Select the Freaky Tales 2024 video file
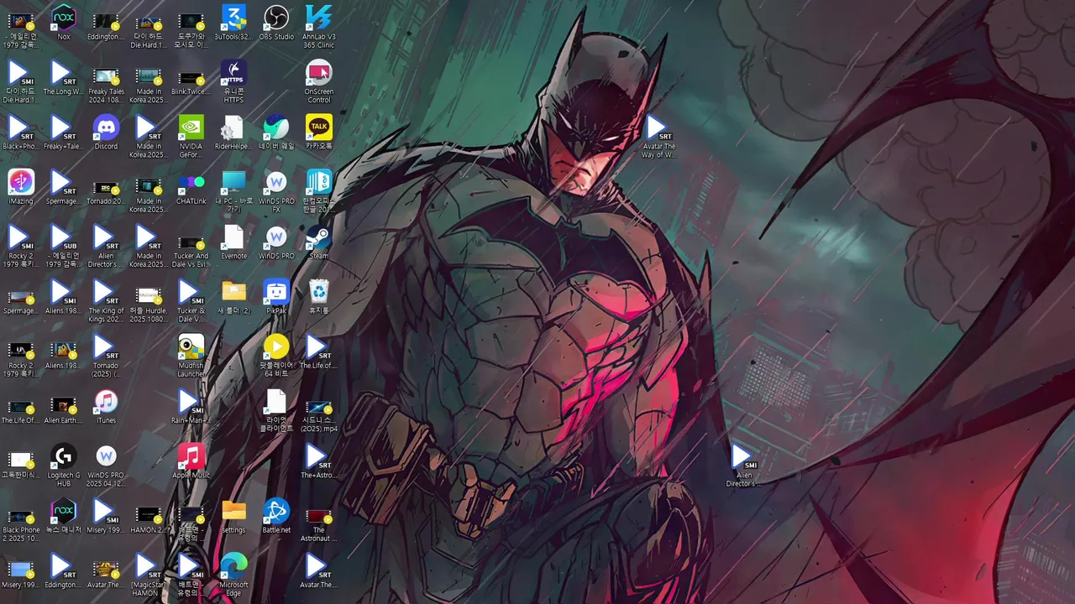This screenshot has width=1075, height=604. pos(106,84)
